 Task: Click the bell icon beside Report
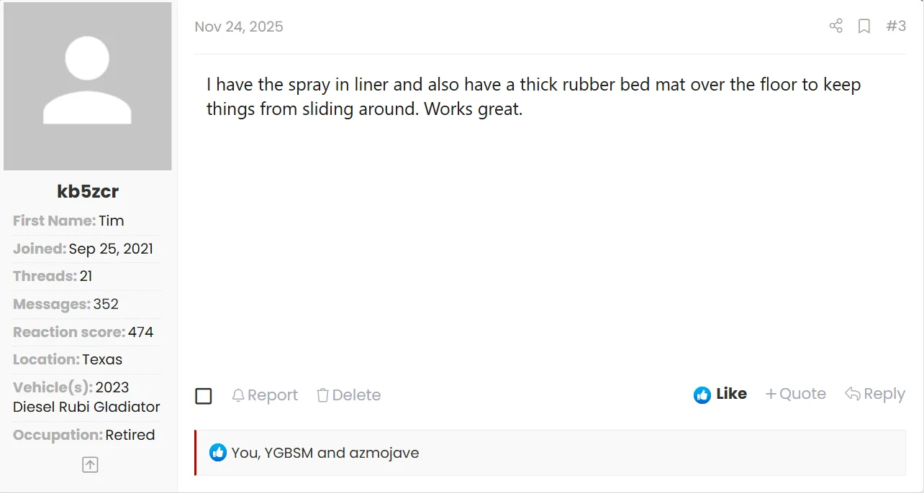tap(238, 395)
